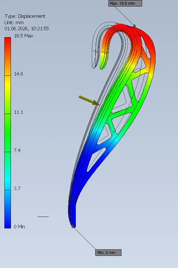Click the 'Min: 0 mm' probe label
178x268 pixels.
(x=108, y=253)
